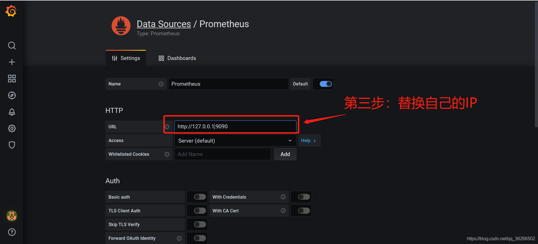Click the 'TLS Client Auth' label

(124, 211)
